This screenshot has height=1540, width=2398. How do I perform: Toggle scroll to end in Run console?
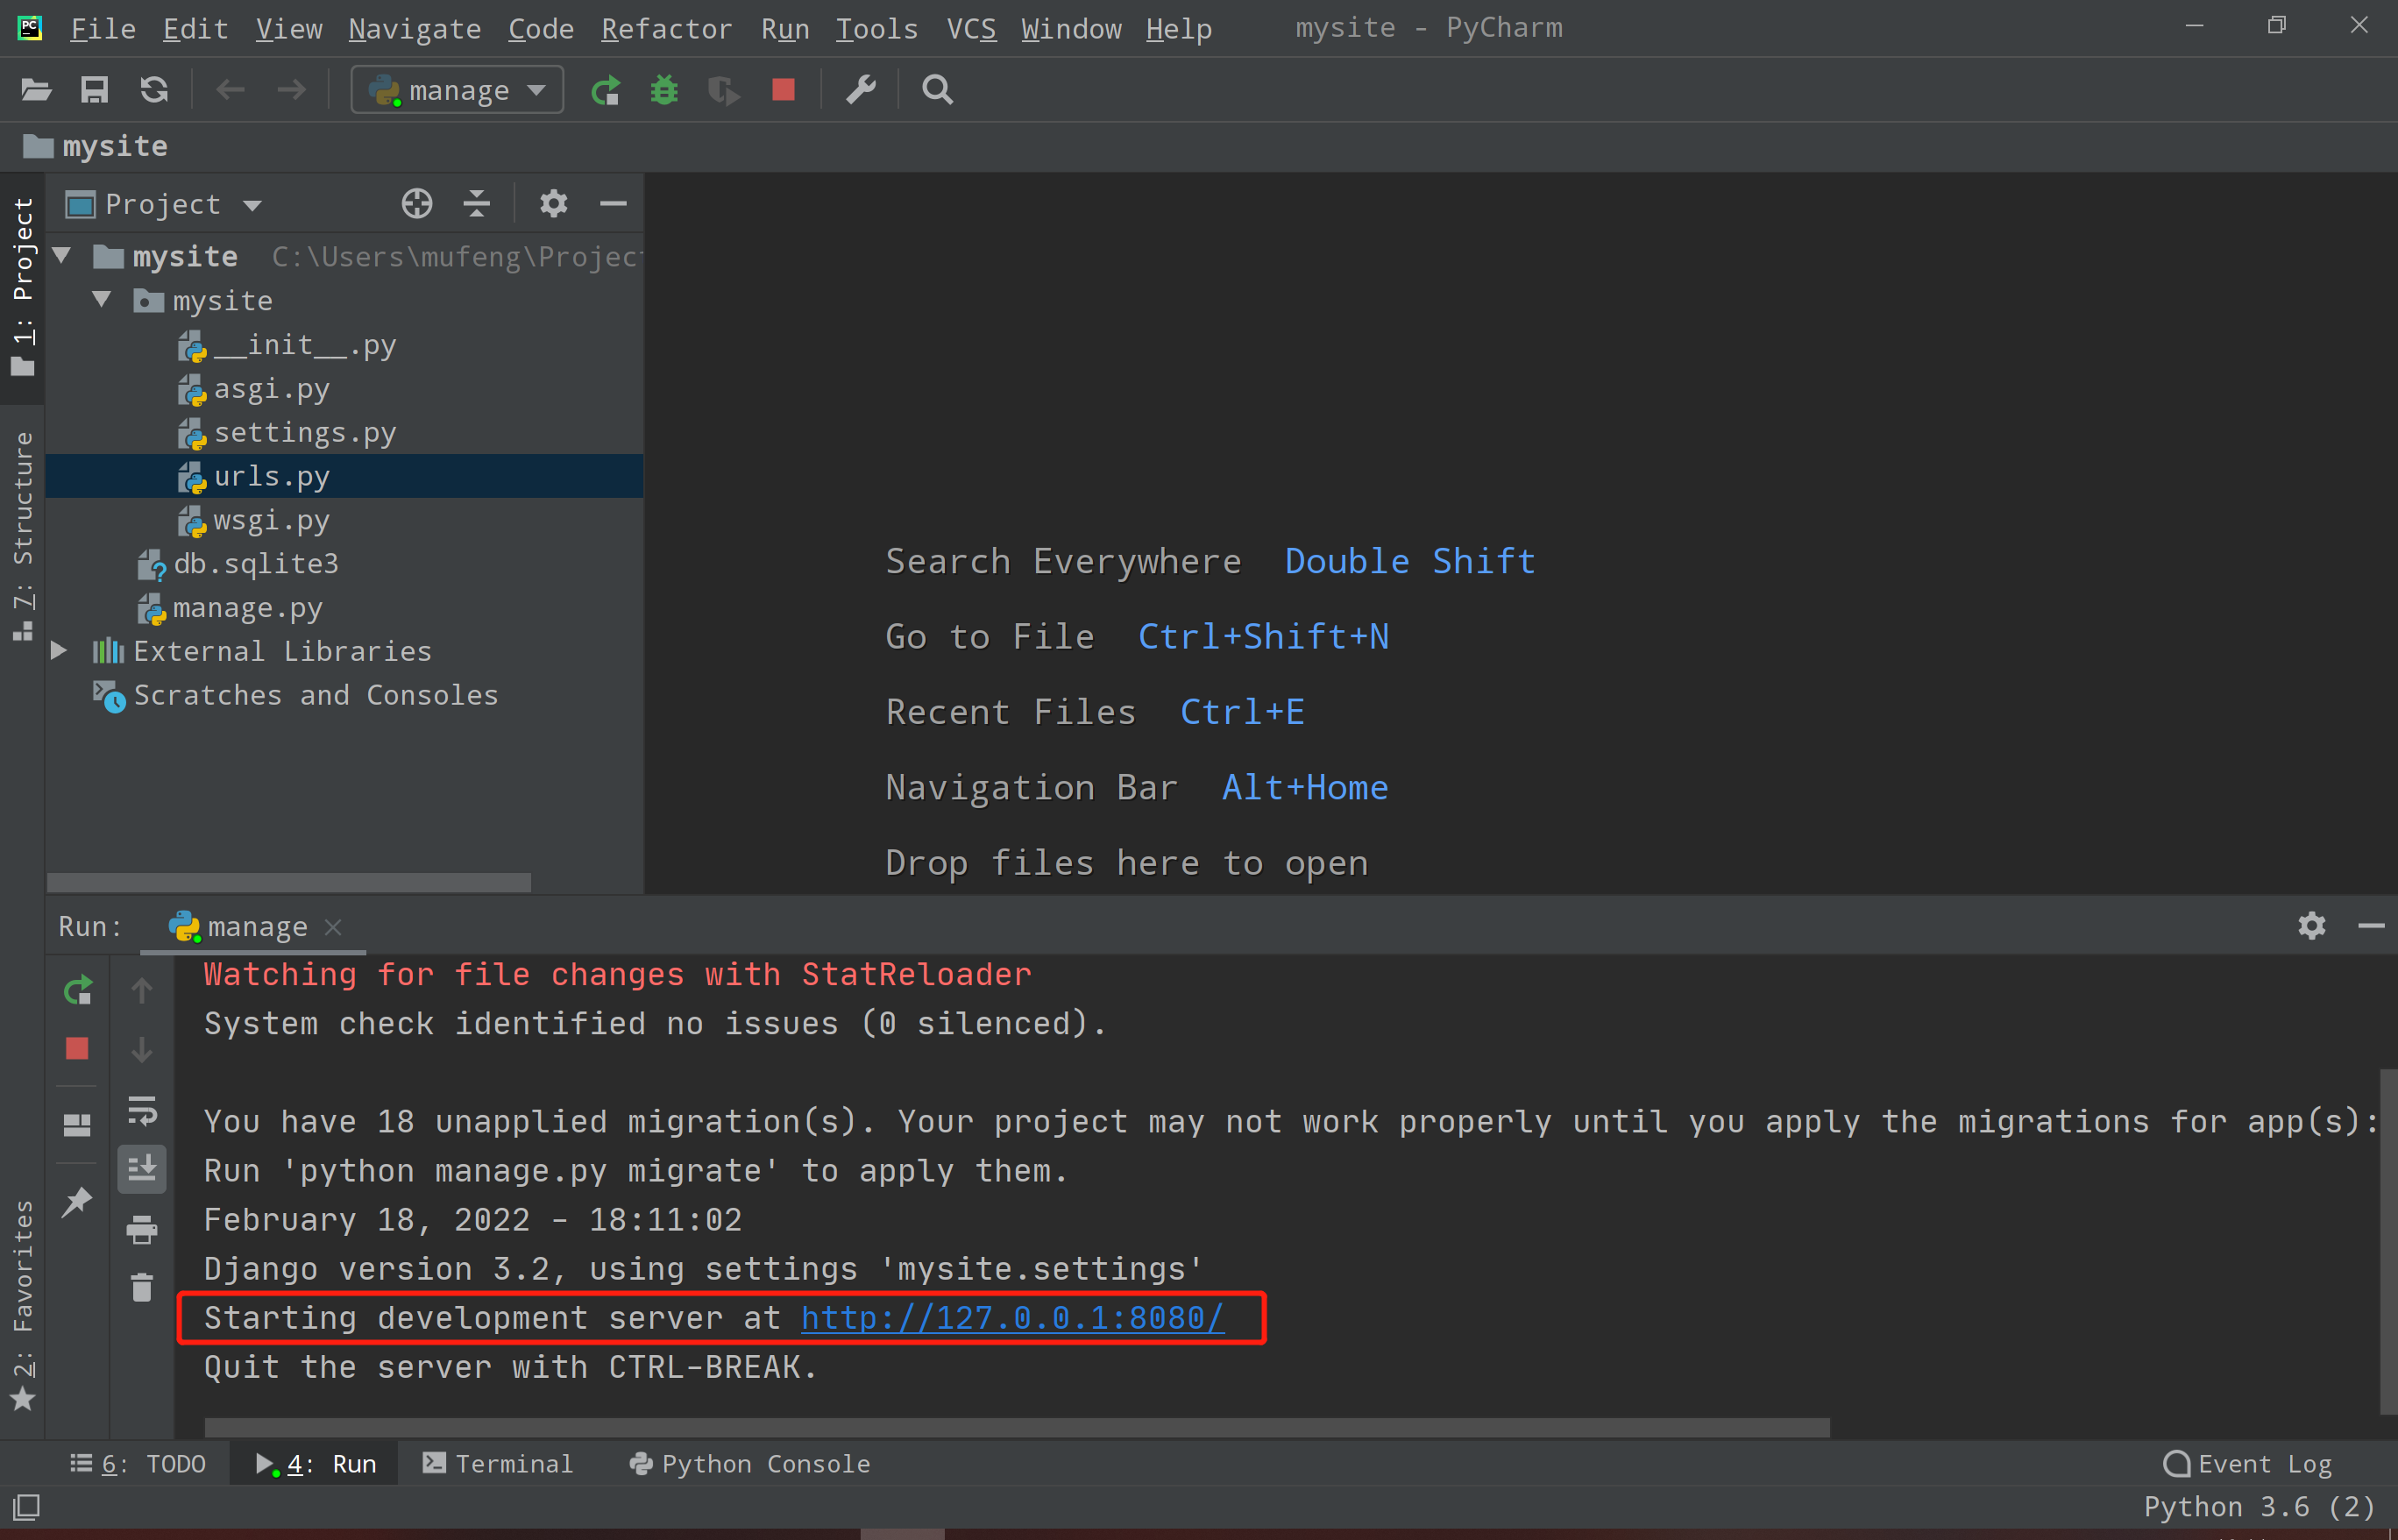coord(142,1168)
